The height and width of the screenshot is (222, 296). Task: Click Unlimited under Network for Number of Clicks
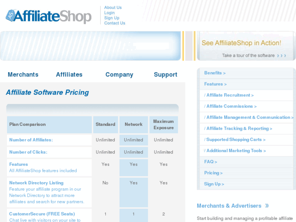click(x=134, y=152)
